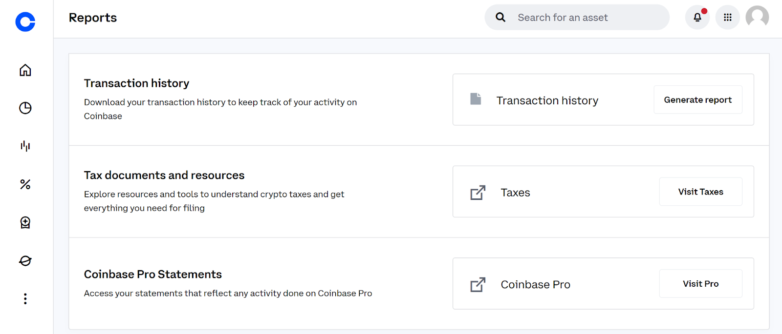
Task: Click the Transaction history section heading
Action: tap(136, 83)
